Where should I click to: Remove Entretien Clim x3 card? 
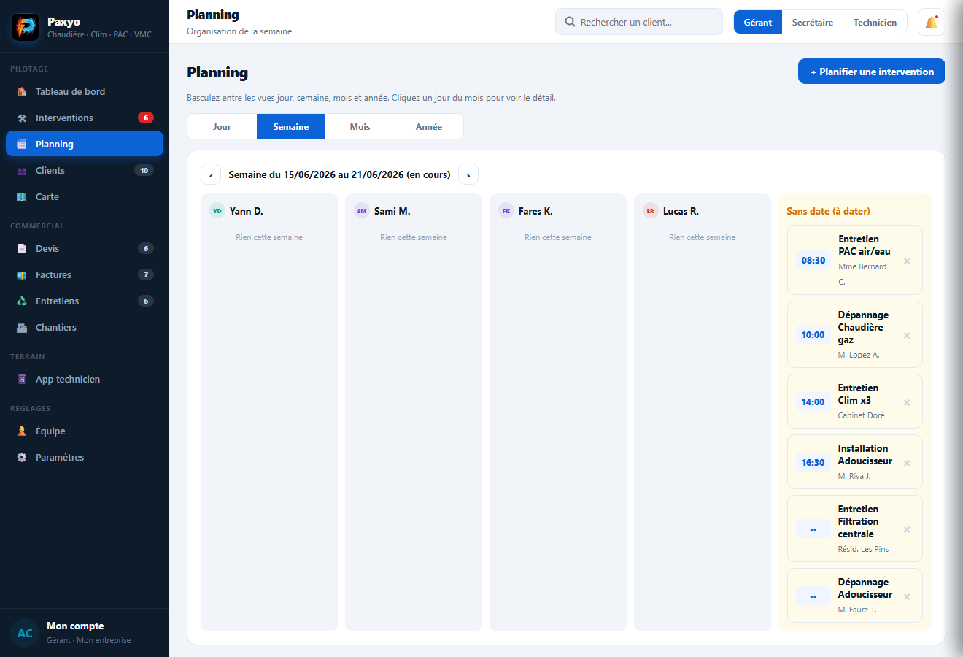click(x=907, y=402)
